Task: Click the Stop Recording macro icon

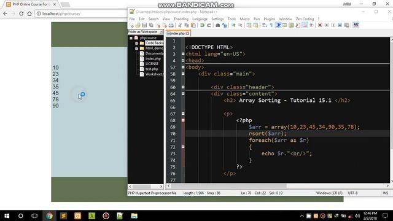Action: 327,25
